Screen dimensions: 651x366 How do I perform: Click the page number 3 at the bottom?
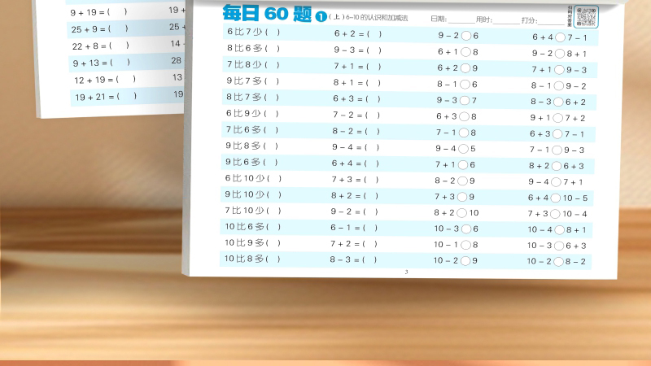[405, 272]
